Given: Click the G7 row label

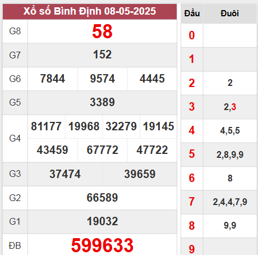Looking at the screenshot, I should [15, 55].
